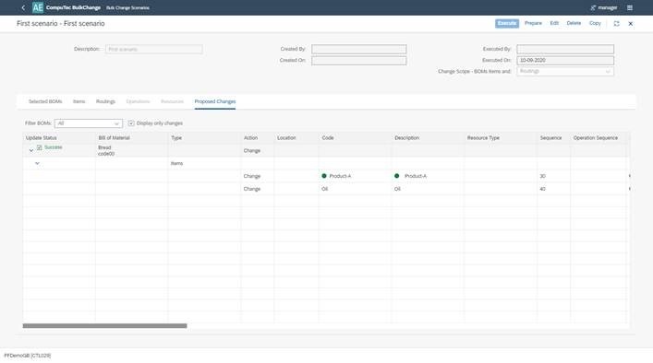653x363 pixels.
Task: Click the Created By field
Action: [x=359, y=49]
